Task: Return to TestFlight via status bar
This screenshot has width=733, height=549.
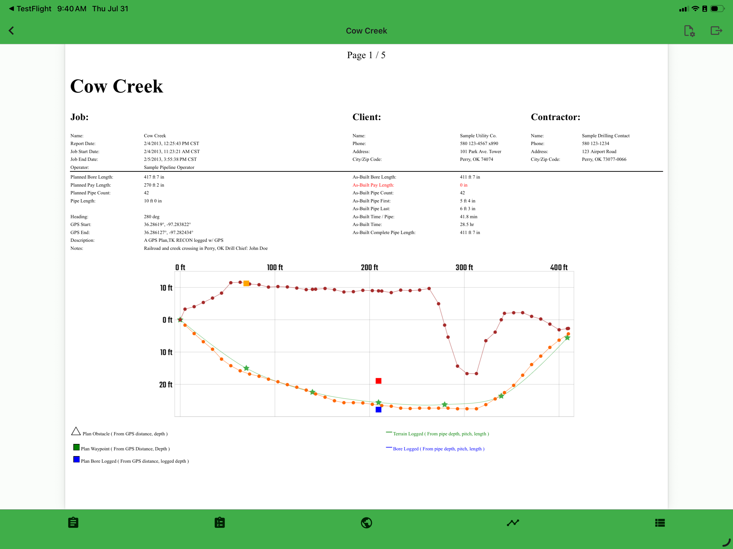Action: pyautogui.click(x=30, y=9)
